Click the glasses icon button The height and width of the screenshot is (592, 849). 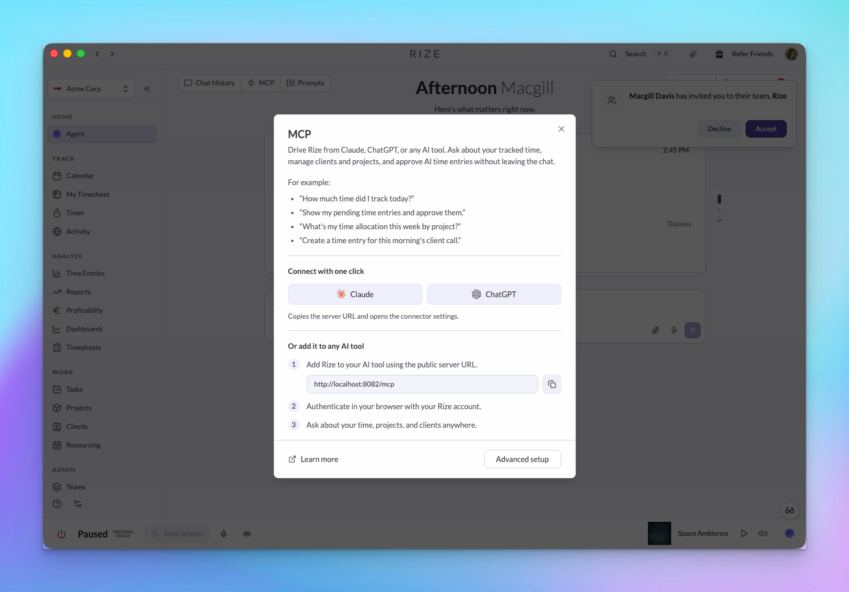click(790, 511)
